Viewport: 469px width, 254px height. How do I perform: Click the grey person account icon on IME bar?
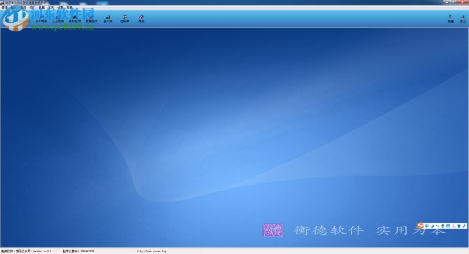[x=454, y=226]
